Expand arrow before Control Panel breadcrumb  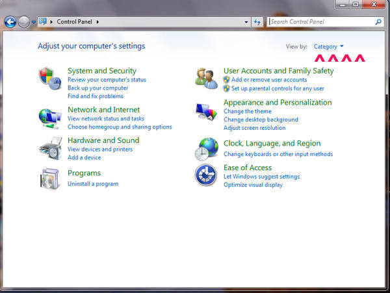[51, 22]
